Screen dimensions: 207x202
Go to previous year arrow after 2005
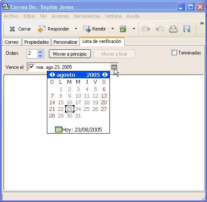[103, 75]
